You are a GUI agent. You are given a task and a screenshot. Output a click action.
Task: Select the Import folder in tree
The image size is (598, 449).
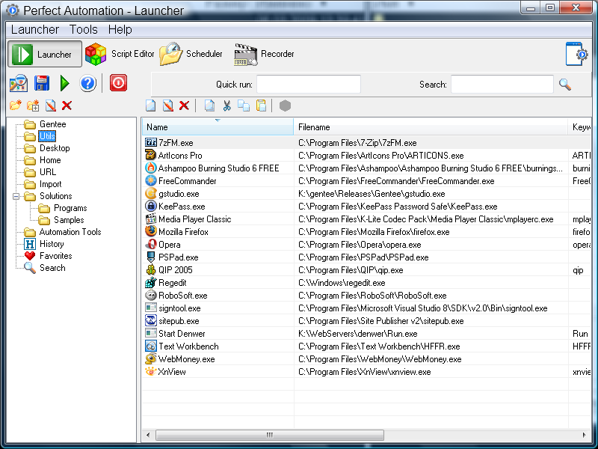(x=50, y=184)
